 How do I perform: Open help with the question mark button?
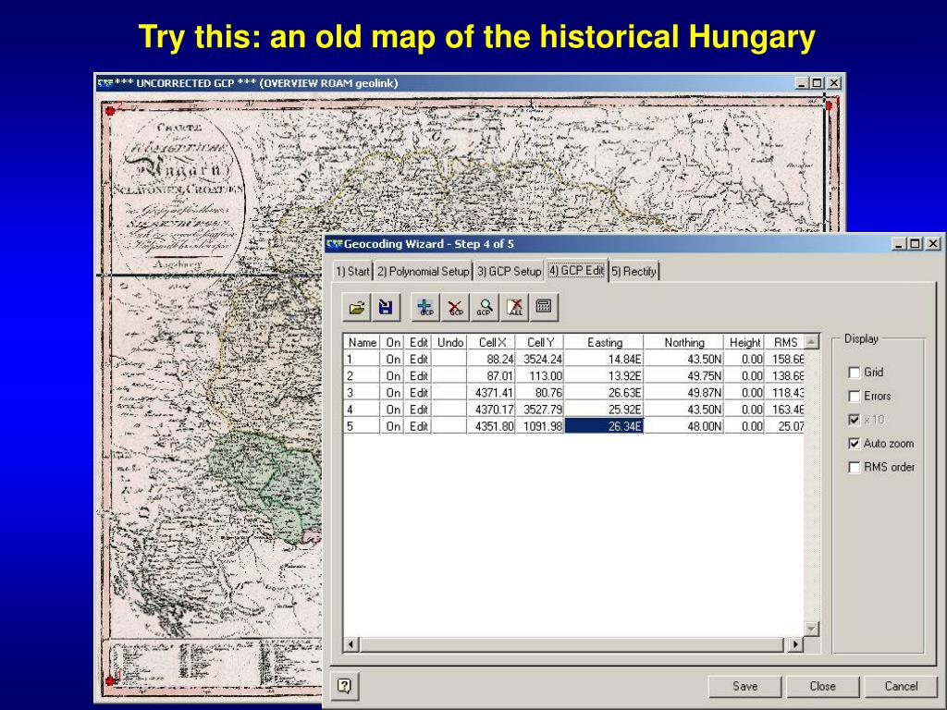344,686
